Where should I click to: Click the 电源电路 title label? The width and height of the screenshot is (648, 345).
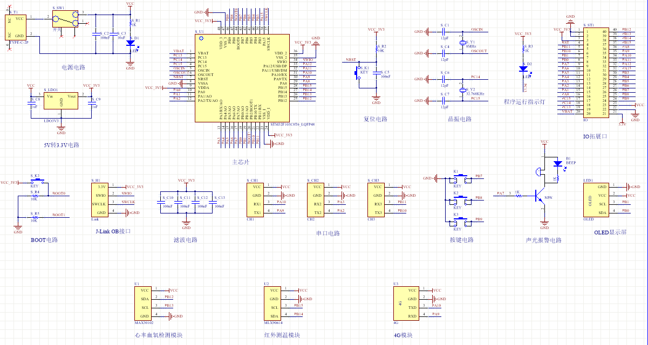pos(73,67)
